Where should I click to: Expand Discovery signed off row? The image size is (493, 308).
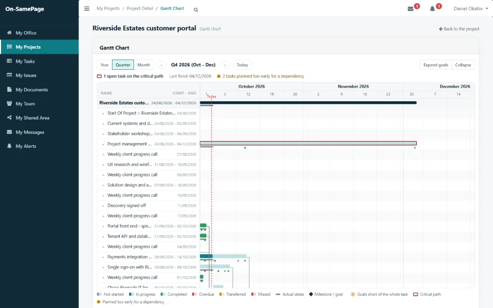click(103, 206)
